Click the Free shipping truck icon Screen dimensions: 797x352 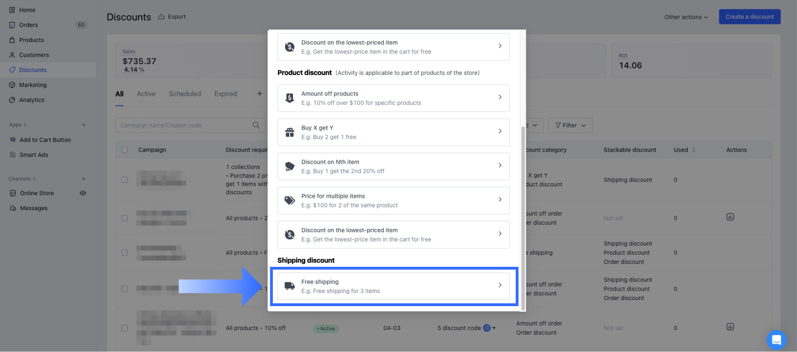pos(290,286)
